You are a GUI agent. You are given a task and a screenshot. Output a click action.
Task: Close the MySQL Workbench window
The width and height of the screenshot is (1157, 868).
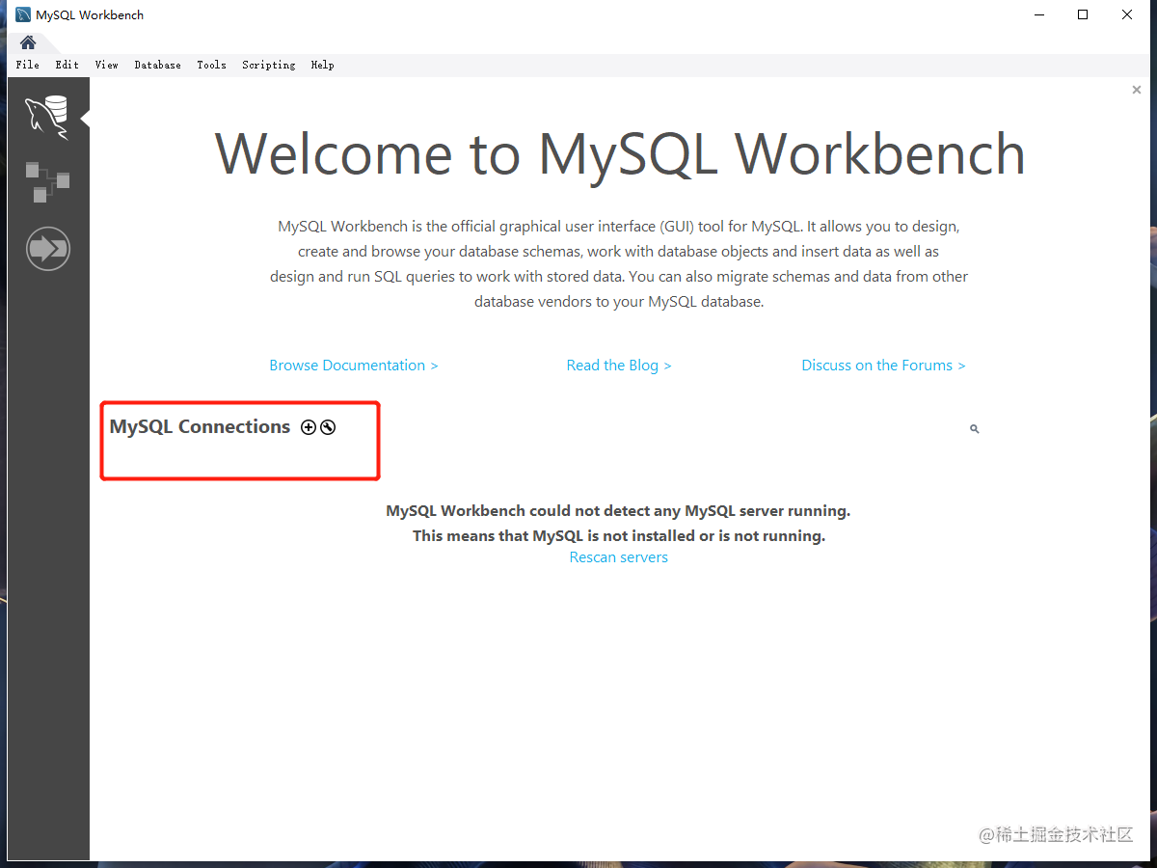pyautogui.click(x=1127, y=14)
